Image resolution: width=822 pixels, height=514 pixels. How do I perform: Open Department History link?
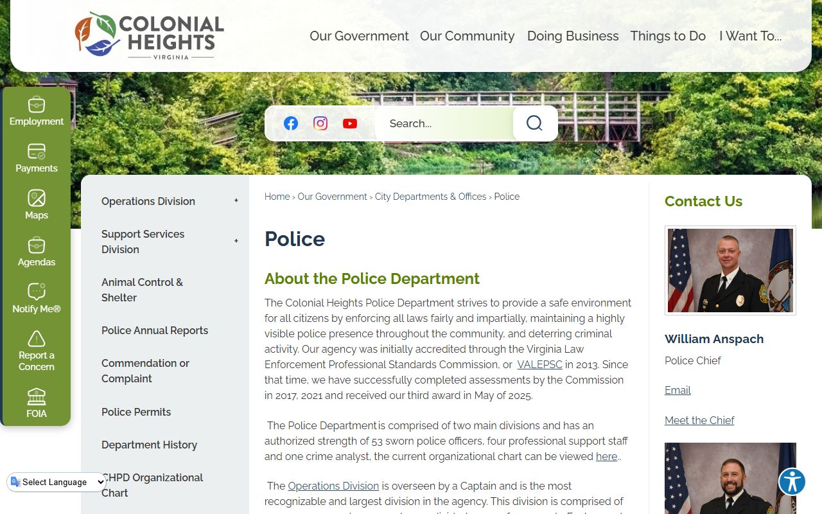coord(149,445)
